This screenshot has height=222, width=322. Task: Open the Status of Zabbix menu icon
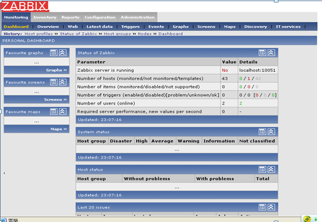pos(262,53)
